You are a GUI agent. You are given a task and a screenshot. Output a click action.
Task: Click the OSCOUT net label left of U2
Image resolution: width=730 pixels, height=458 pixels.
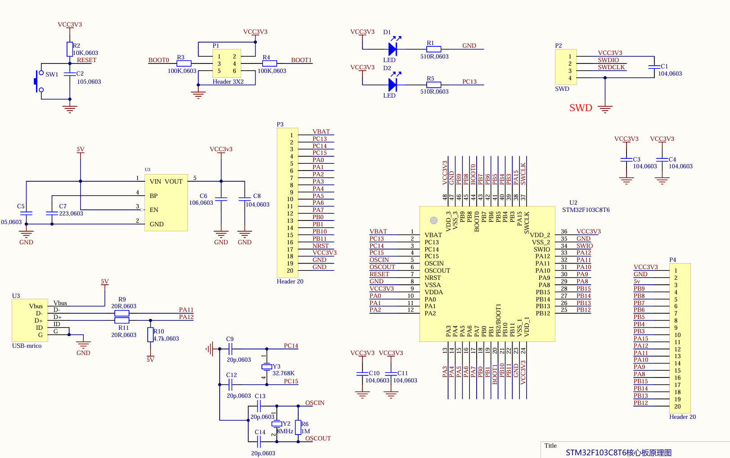[x=383, y=267]
